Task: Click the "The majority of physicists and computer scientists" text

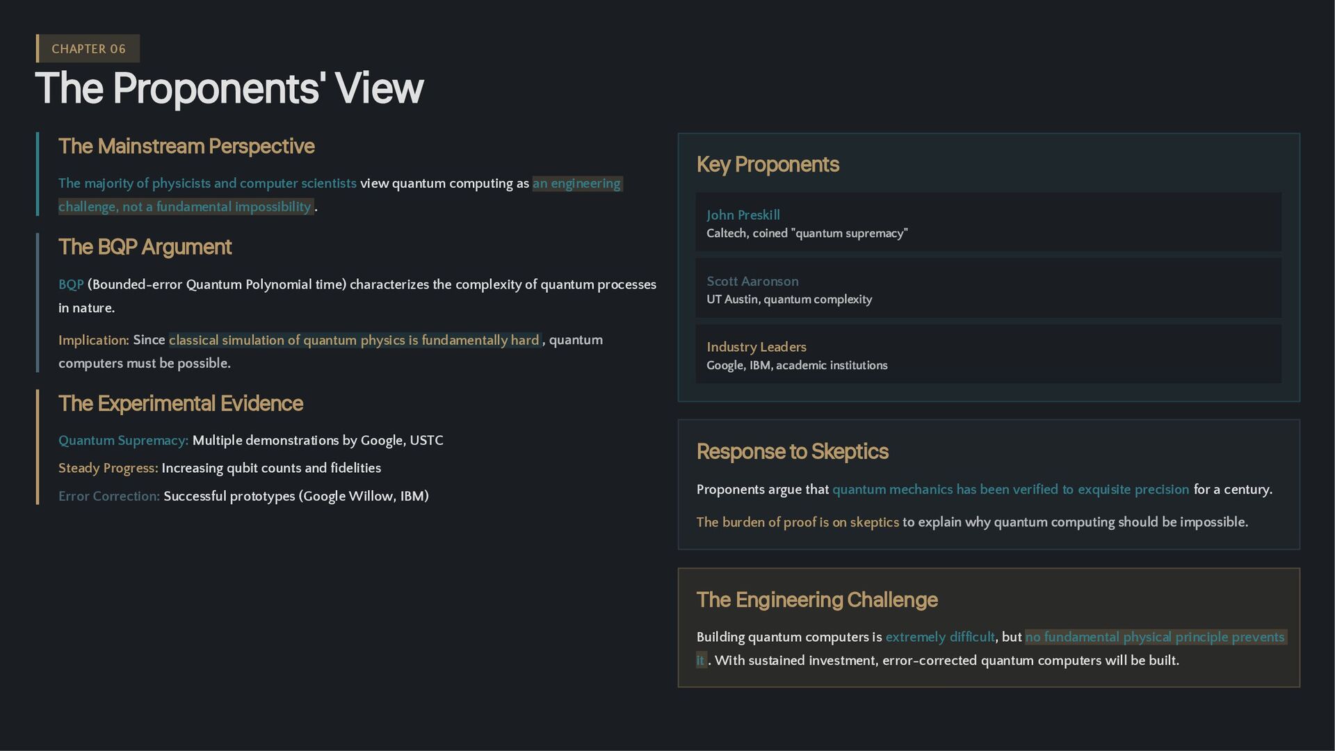Action: coord(207,184)
